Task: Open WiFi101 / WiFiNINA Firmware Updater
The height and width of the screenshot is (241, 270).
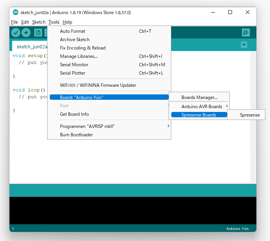Action: coord(98,85)
